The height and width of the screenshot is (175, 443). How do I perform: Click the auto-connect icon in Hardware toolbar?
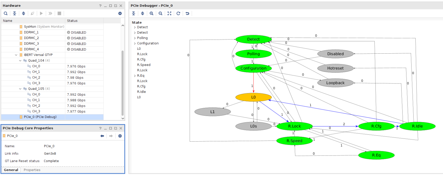point(32,13)
